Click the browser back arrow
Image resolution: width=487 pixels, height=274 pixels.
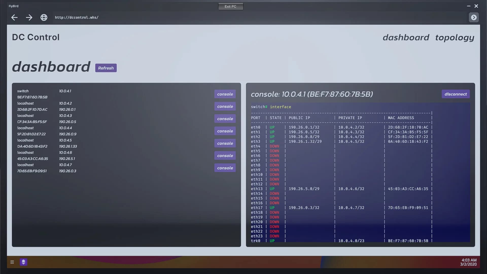point(14,17)
